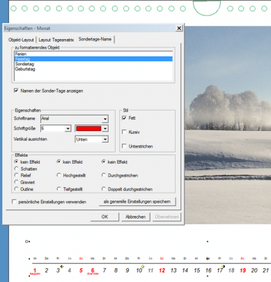The width and height of the screenshot is (271, 282).
Task: Select Doppelt durchgestrichen radio button
Action: coord(104,189)
